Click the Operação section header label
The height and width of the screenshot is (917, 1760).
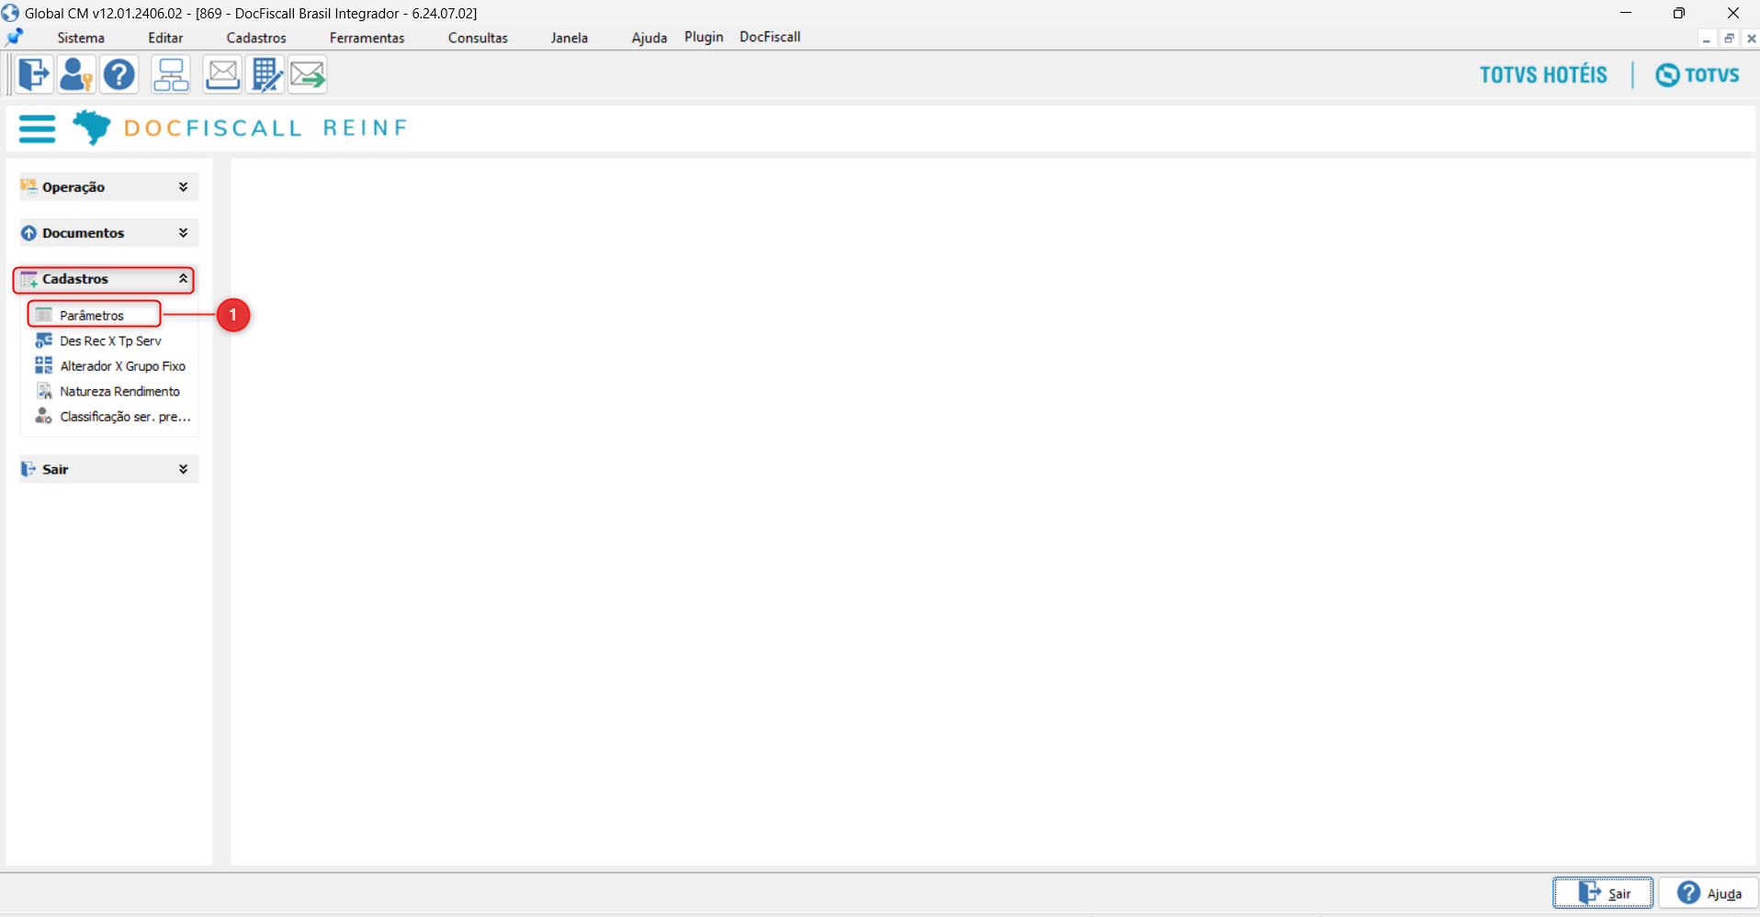coord(73,187)
